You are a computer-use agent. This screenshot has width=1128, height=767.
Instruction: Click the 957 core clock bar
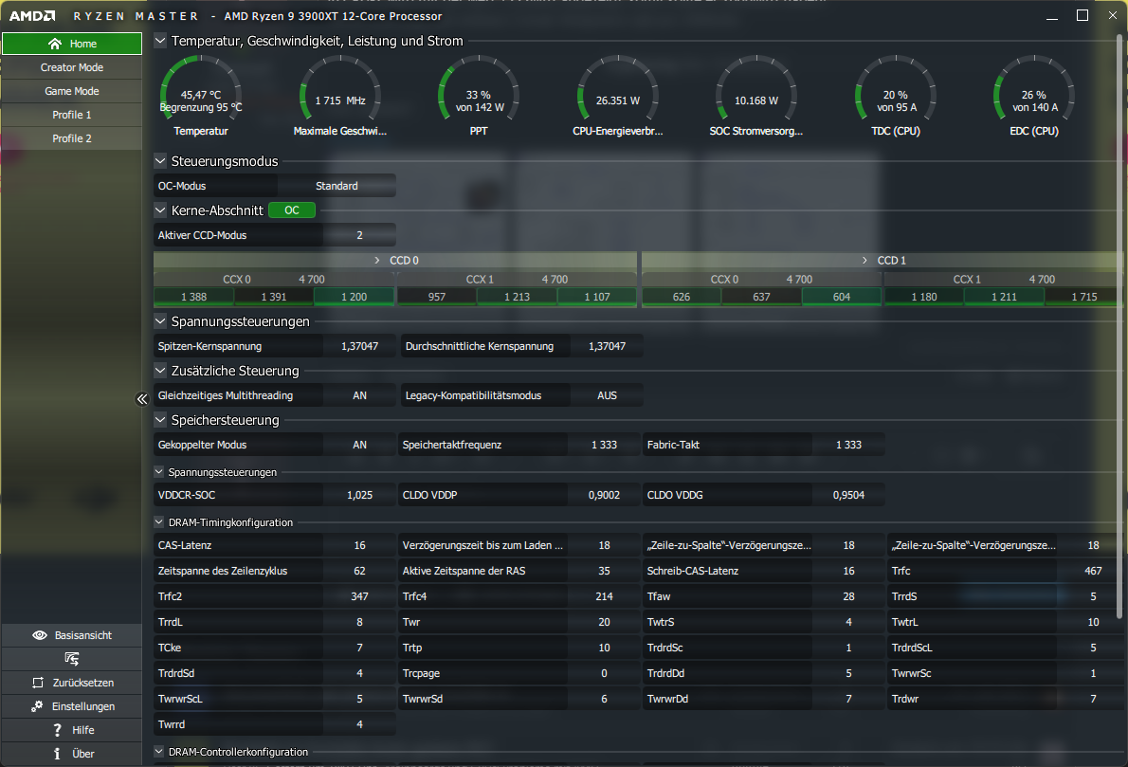coord(437,297)
